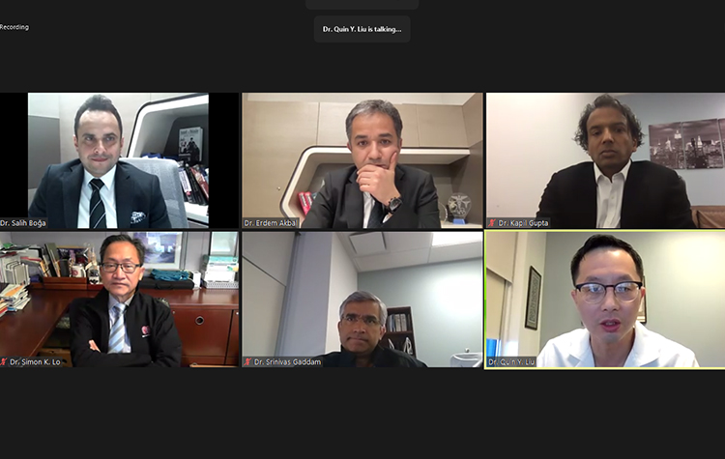This screenshot has width=725, height=459.
Task: Click Dr. Srinivas Gaddam's muted microphone icon
Action: [x=247, y=362]
